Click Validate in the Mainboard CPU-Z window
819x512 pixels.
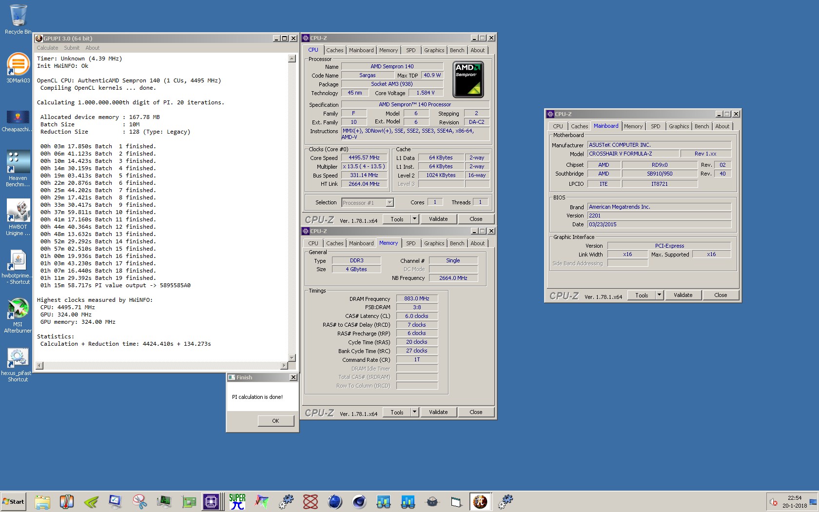pyautogui.click(x=683, y=295)
